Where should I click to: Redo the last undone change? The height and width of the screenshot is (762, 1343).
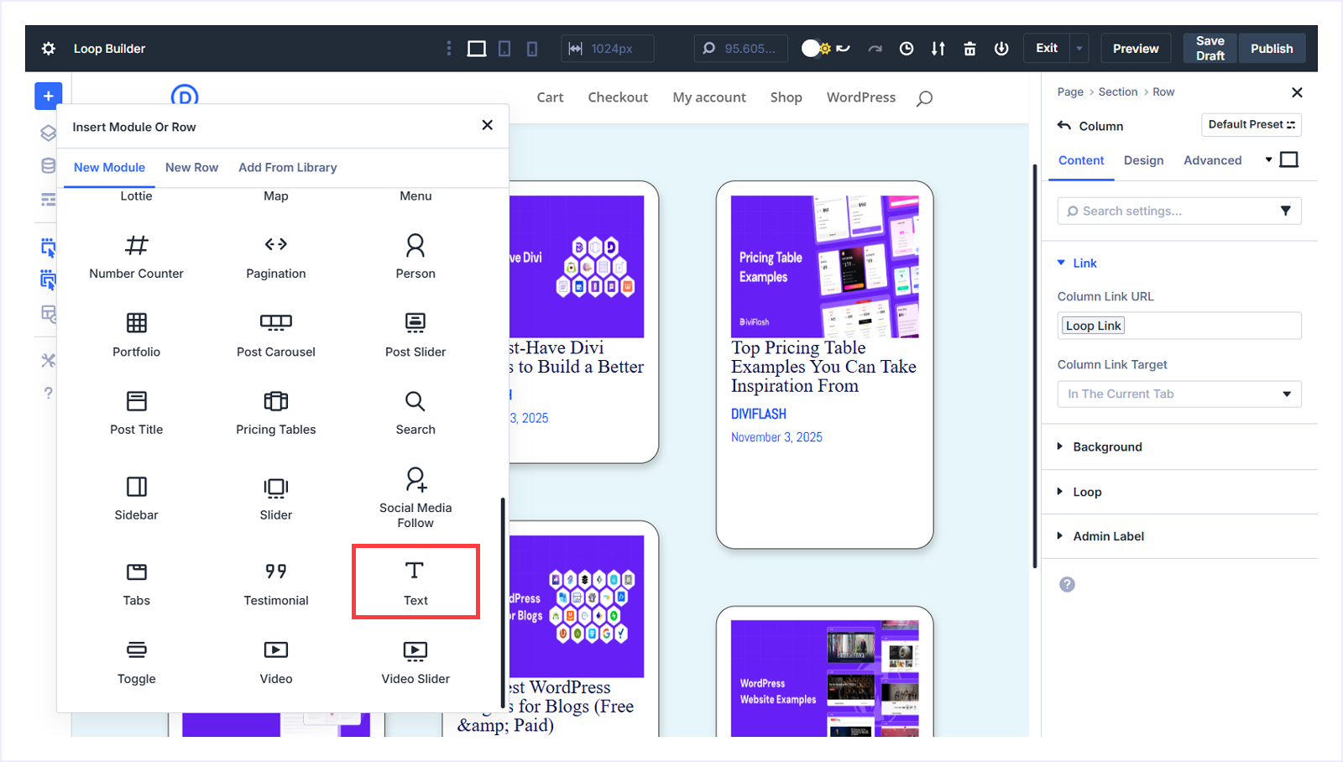875,49
